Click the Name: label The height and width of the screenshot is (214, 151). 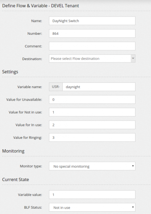pos(37,21)
